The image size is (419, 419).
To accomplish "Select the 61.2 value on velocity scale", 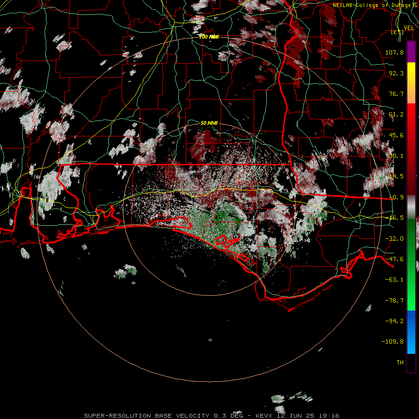I will (x=396, y=115).
